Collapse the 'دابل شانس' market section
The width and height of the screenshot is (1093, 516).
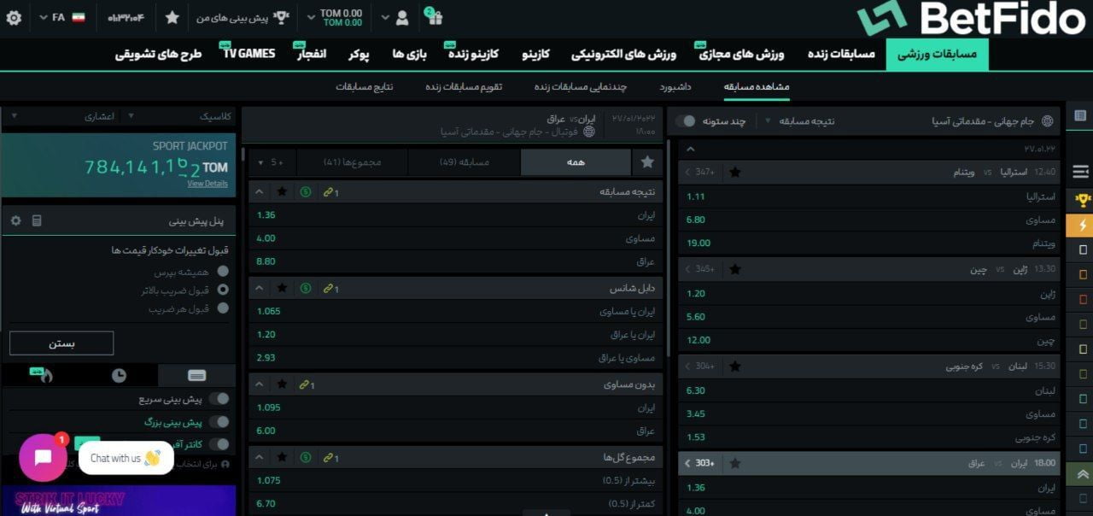click(x=259, y=288)
